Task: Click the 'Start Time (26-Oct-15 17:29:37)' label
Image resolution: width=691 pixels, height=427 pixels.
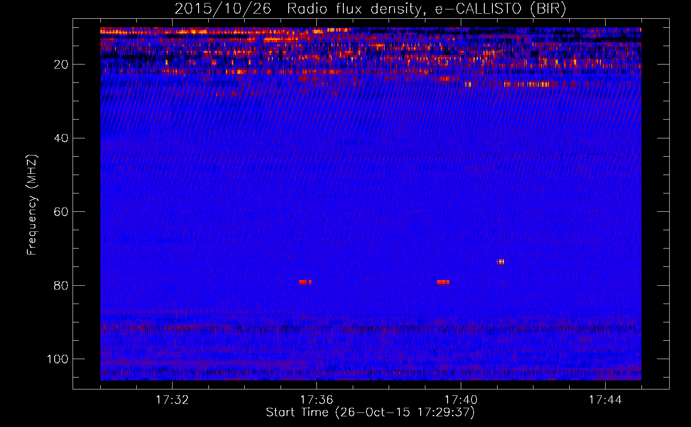Action: [370, 412]
